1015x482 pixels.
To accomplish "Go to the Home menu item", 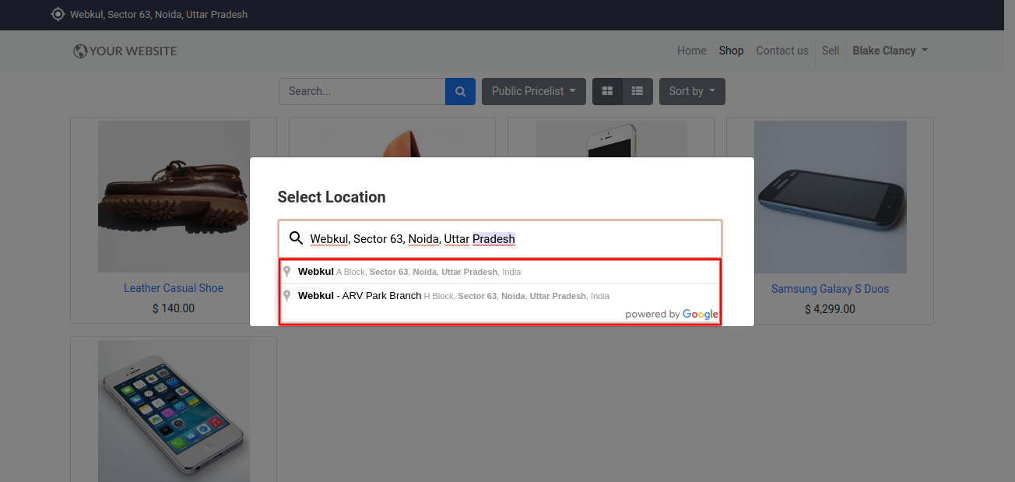I will [x=691, y=51].
